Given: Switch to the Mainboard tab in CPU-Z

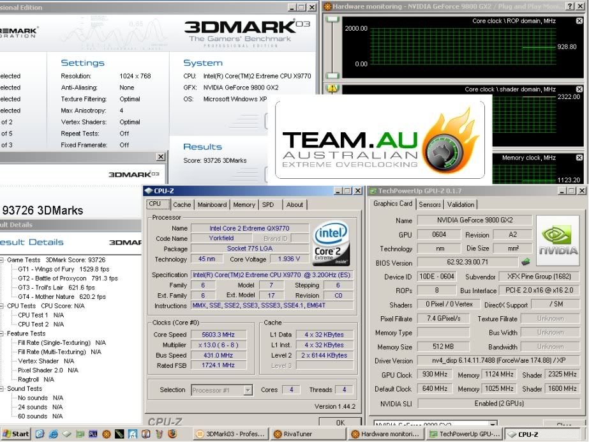Looking at the screenshot, I should (212, 204).
